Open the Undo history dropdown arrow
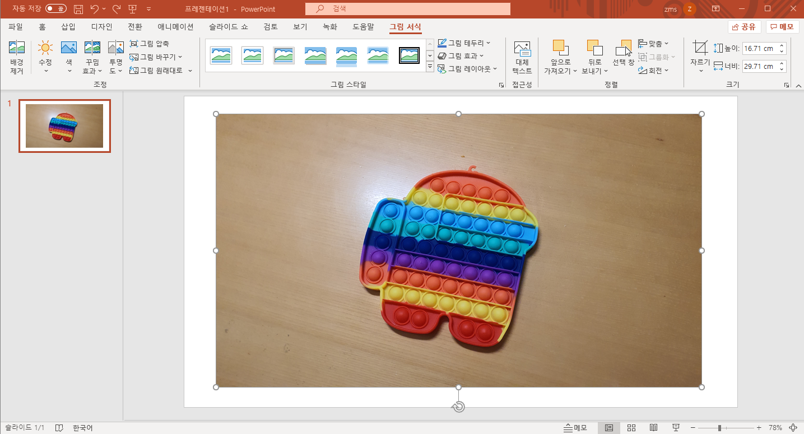 (x=104, y=10)
